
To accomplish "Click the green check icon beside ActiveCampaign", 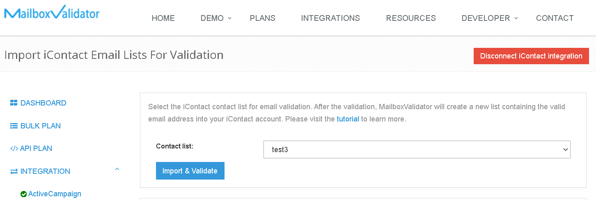I will [x=23, y=194].
